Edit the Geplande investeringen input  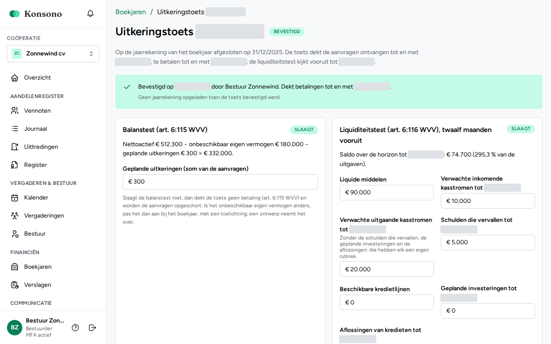tap(488, 311)
